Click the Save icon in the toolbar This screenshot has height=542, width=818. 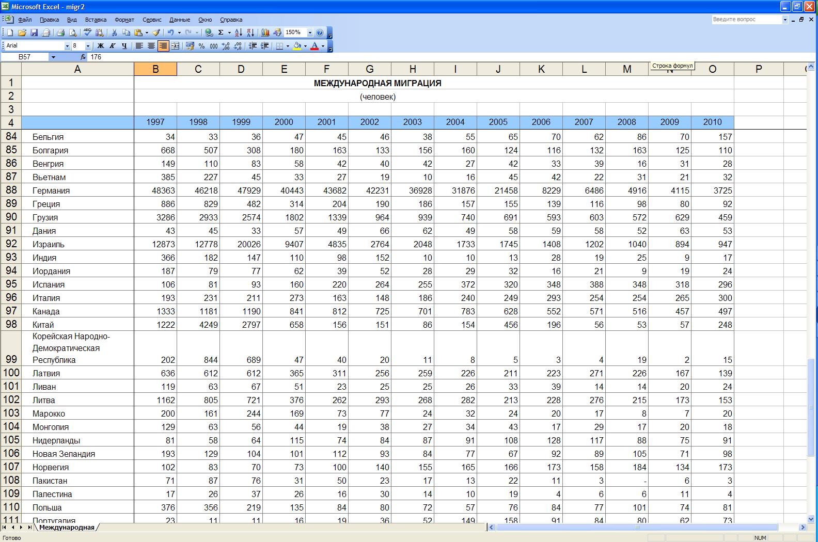tap(34, 33)
